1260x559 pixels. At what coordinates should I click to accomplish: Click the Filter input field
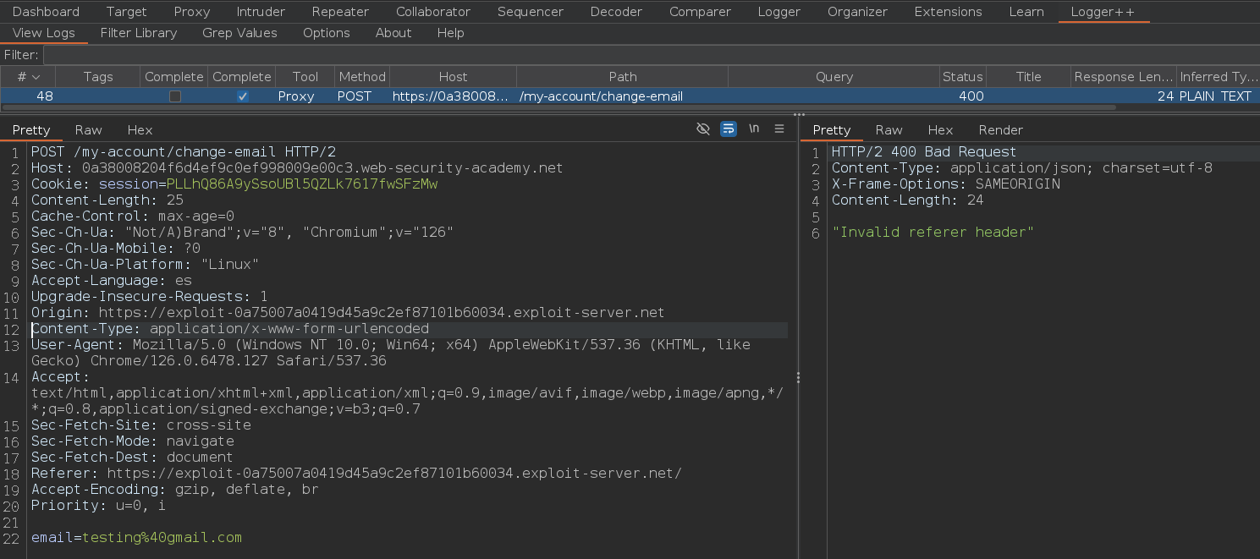click(x=650, y=55)
